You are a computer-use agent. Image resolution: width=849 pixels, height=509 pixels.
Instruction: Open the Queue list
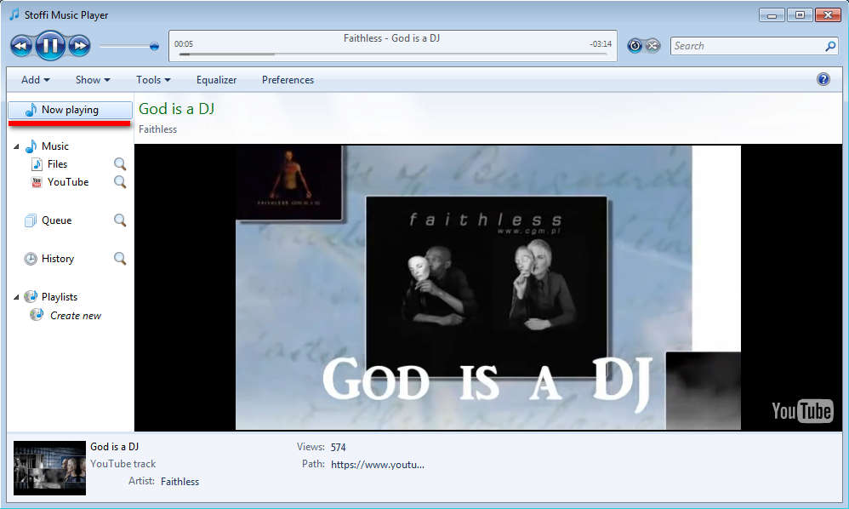pyautogui.click(x=57, y=220)
